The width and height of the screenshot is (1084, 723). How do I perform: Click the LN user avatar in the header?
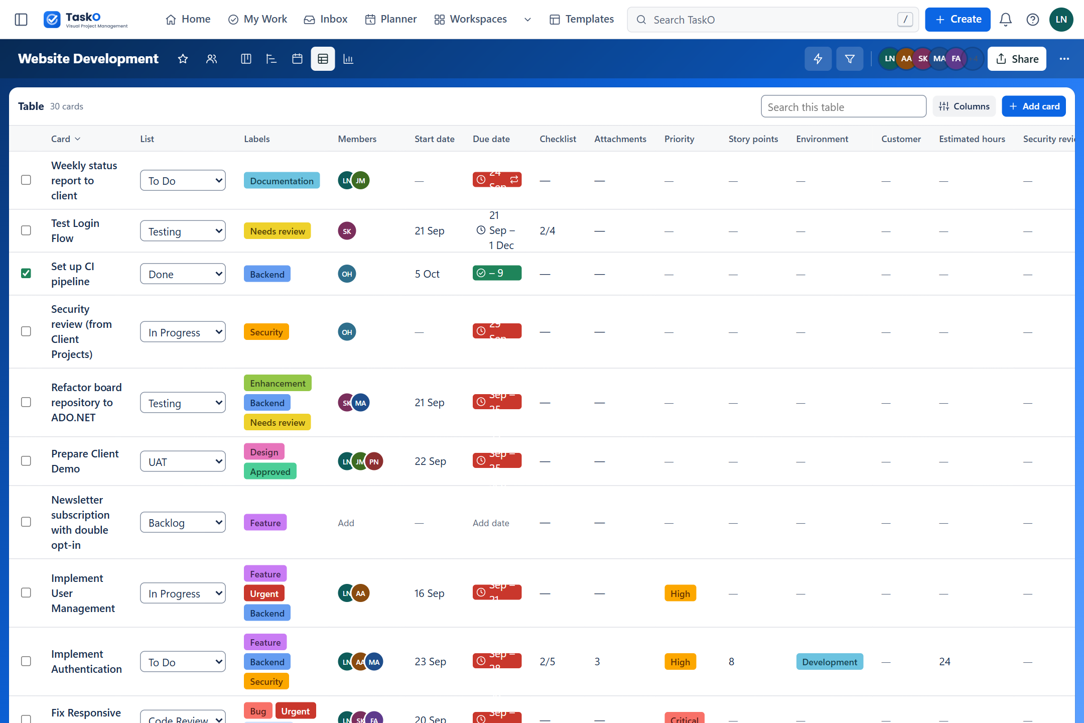click(1061, 20)
